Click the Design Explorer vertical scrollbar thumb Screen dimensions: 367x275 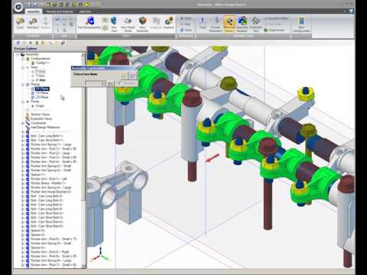pos(83,128)
